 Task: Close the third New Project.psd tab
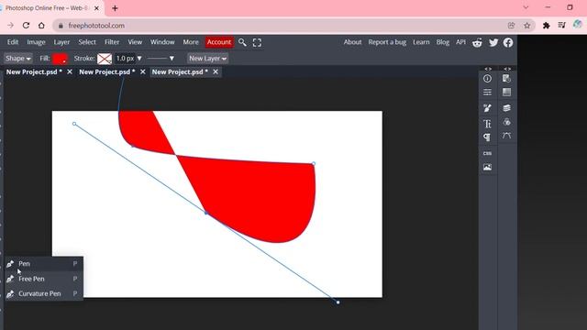coord(216,71)
